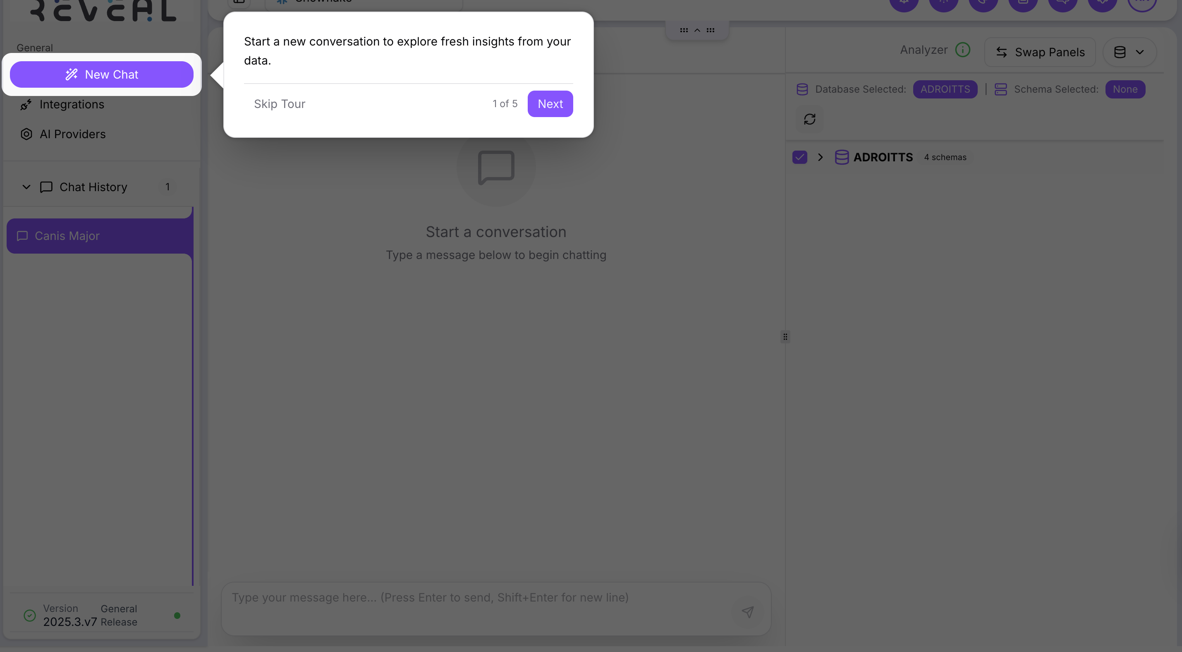Click the Schema Selected server icon
The height and width of the screenshot is (652, 1182).
coord(1000,89)
